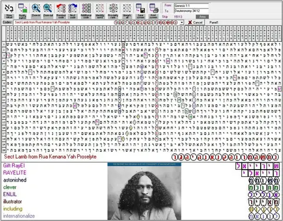This screenshot has height=221, width=283.
Task: Click the red code title below the matrix
Action: coord(50,157)
